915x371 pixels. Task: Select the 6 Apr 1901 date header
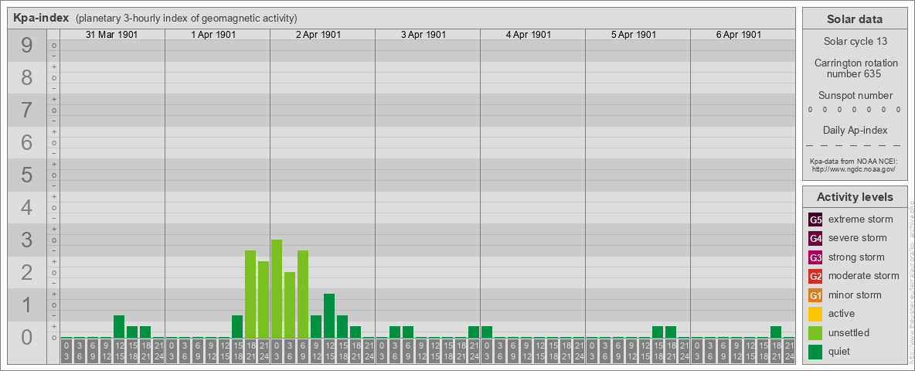click(x=739, y=35)
